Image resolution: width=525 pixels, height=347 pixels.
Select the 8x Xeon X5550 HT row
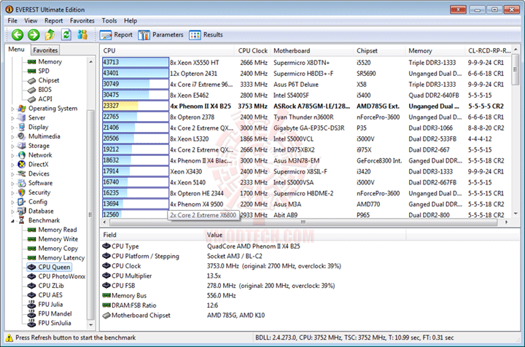[x=306, y=63]
